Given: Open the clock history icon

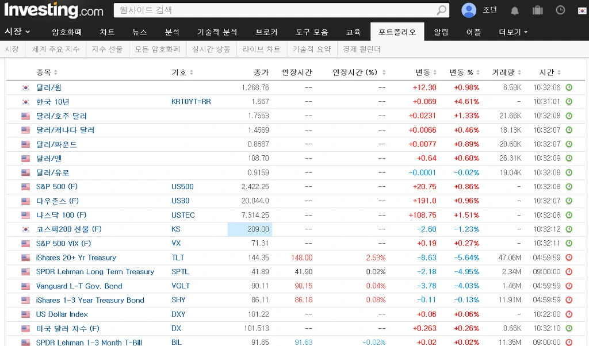Looking at the screenshot, I should [x=560, y=10].
